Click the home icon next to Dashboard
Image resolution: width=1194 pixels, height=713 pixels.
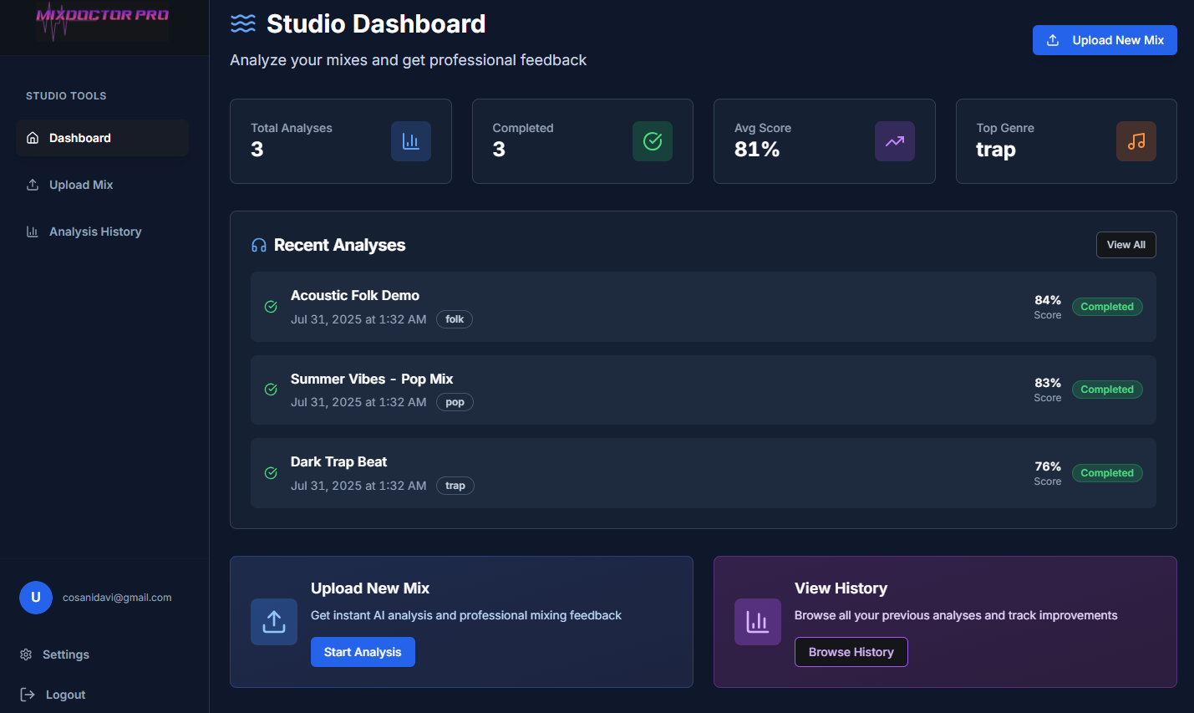point(33,138)
